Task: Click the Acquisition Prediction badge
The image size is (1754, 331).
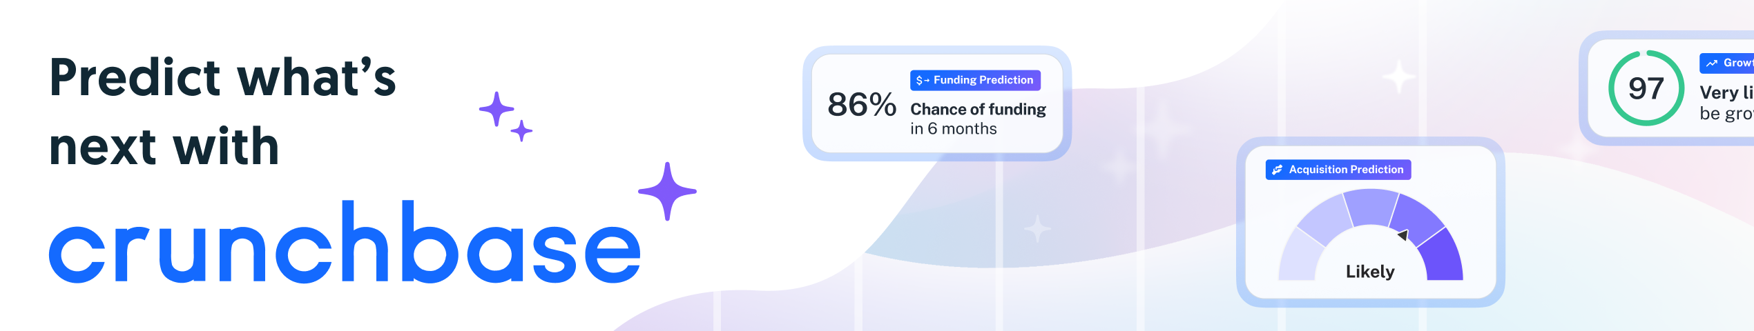Action: 1338,170
